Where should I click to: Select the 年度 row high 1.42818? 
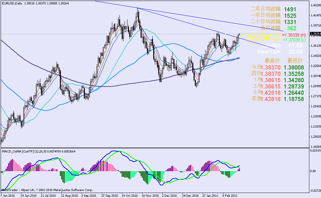click(271, 99)
